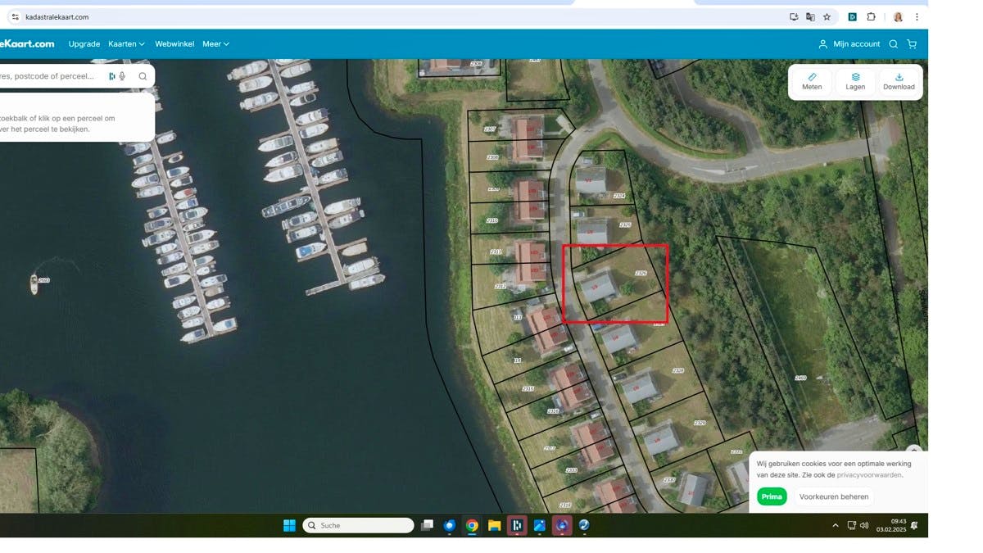Image resolution: width=983 pixels, height=553 pixels.
Task: Click the search box magnifier icon
Action: tap(143, 76)
